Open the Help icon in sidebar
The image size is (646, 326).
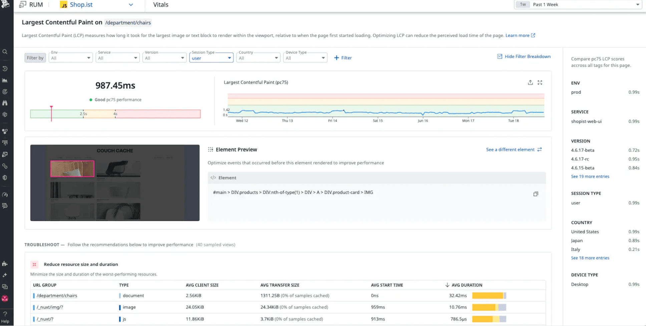pyautogui.click(x=5, y=317)
